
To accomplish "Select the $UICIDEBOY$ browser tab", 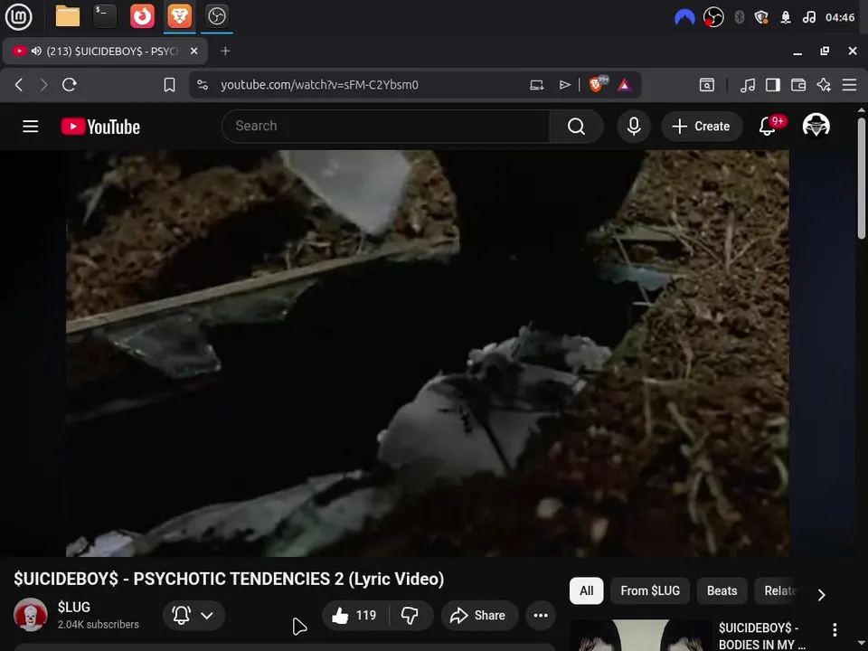I will [105, 51].
